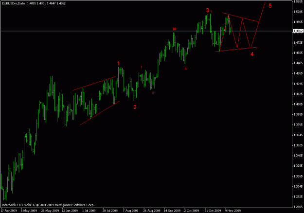Click the 6 May 2009 date label
This screenshot has width=304, height=213.
[29, 211]
